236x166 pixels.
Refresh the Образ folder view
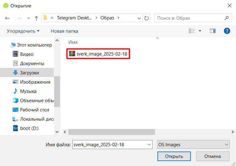(x=147, y=18)
